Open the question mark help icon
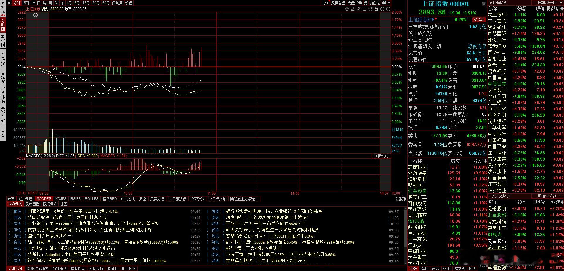Screen dimensions: 564x271 36,15
